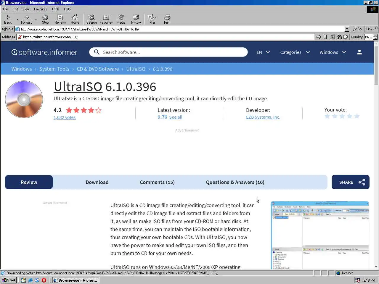The height and width of the screenshot is (284, 379).
Task: Click the CD & DVD Software breadcrumb
Action: [x=98, y=69]
